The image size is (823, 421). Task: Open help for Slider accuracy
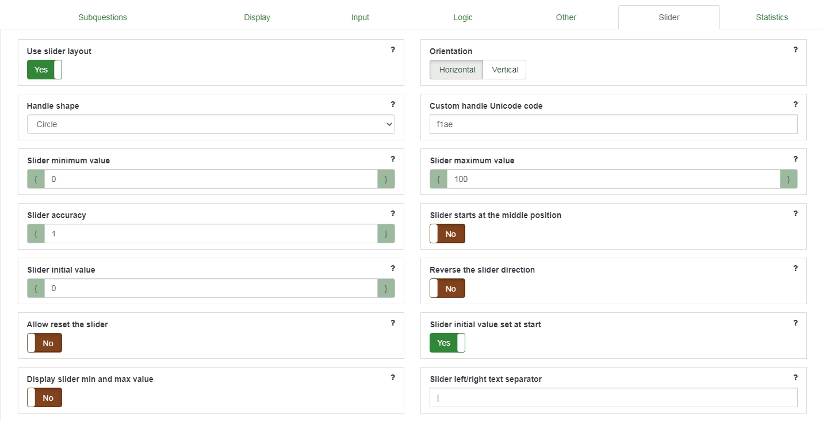click(393, 213)
